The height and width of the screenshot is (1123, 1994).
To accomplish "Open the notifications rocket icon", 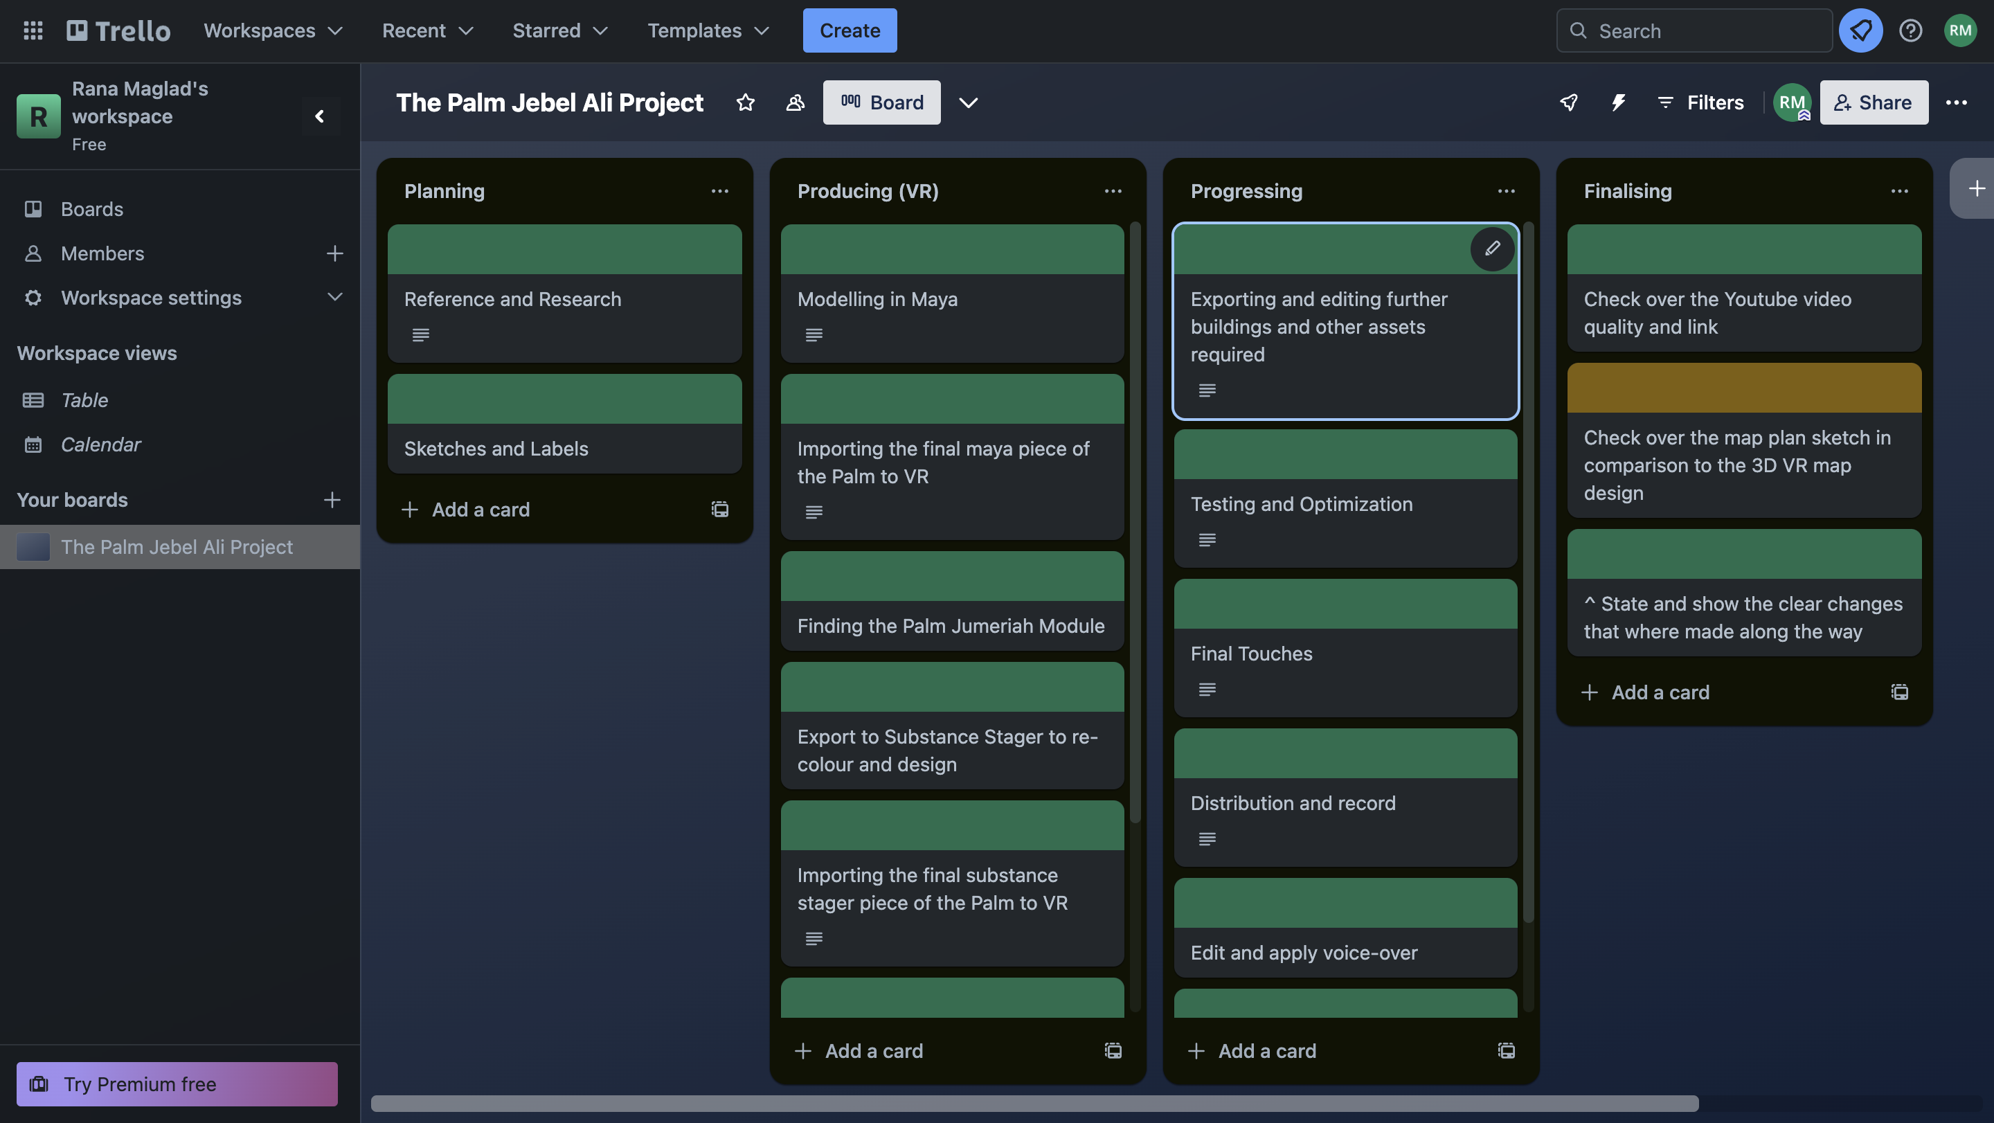I will (x=1860, y=30).
